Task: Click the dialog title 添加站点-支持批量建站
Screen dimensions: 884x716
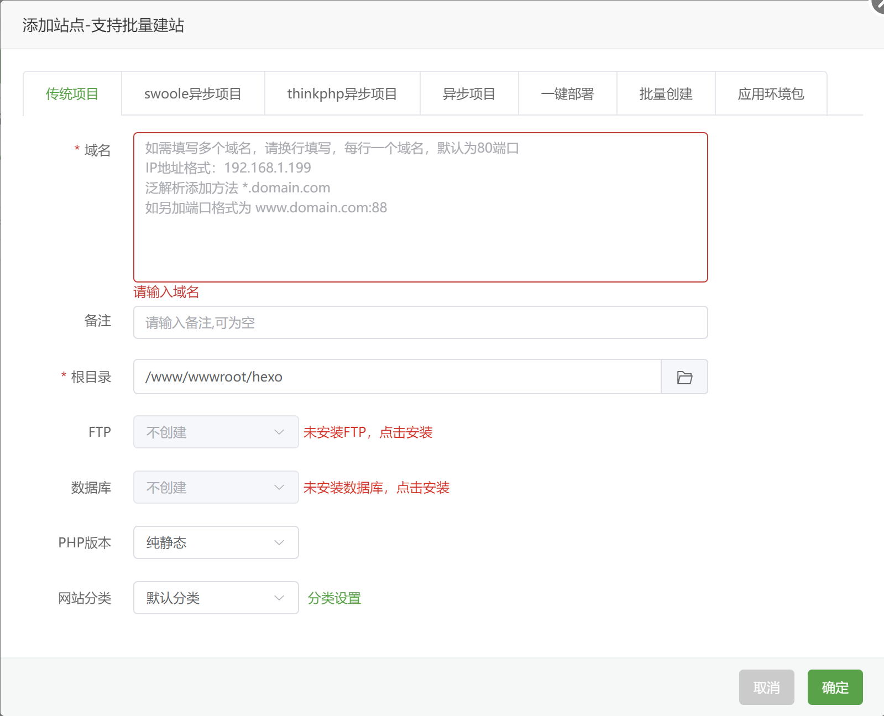Action: click(103, 25)
